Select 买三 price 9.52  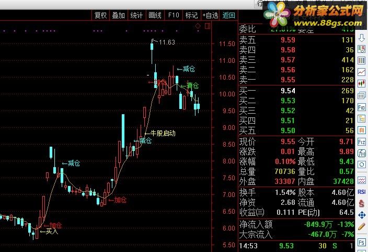(287, 111)
